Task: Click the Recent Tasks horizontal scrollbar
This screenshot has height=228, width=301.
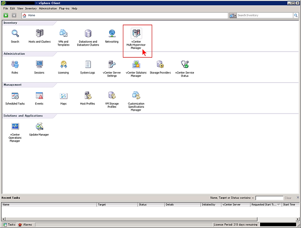Action: point(131,219)
